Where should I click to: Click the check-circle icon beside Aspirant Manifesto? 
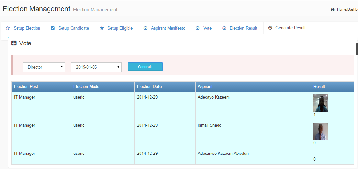tap(146, 28)
